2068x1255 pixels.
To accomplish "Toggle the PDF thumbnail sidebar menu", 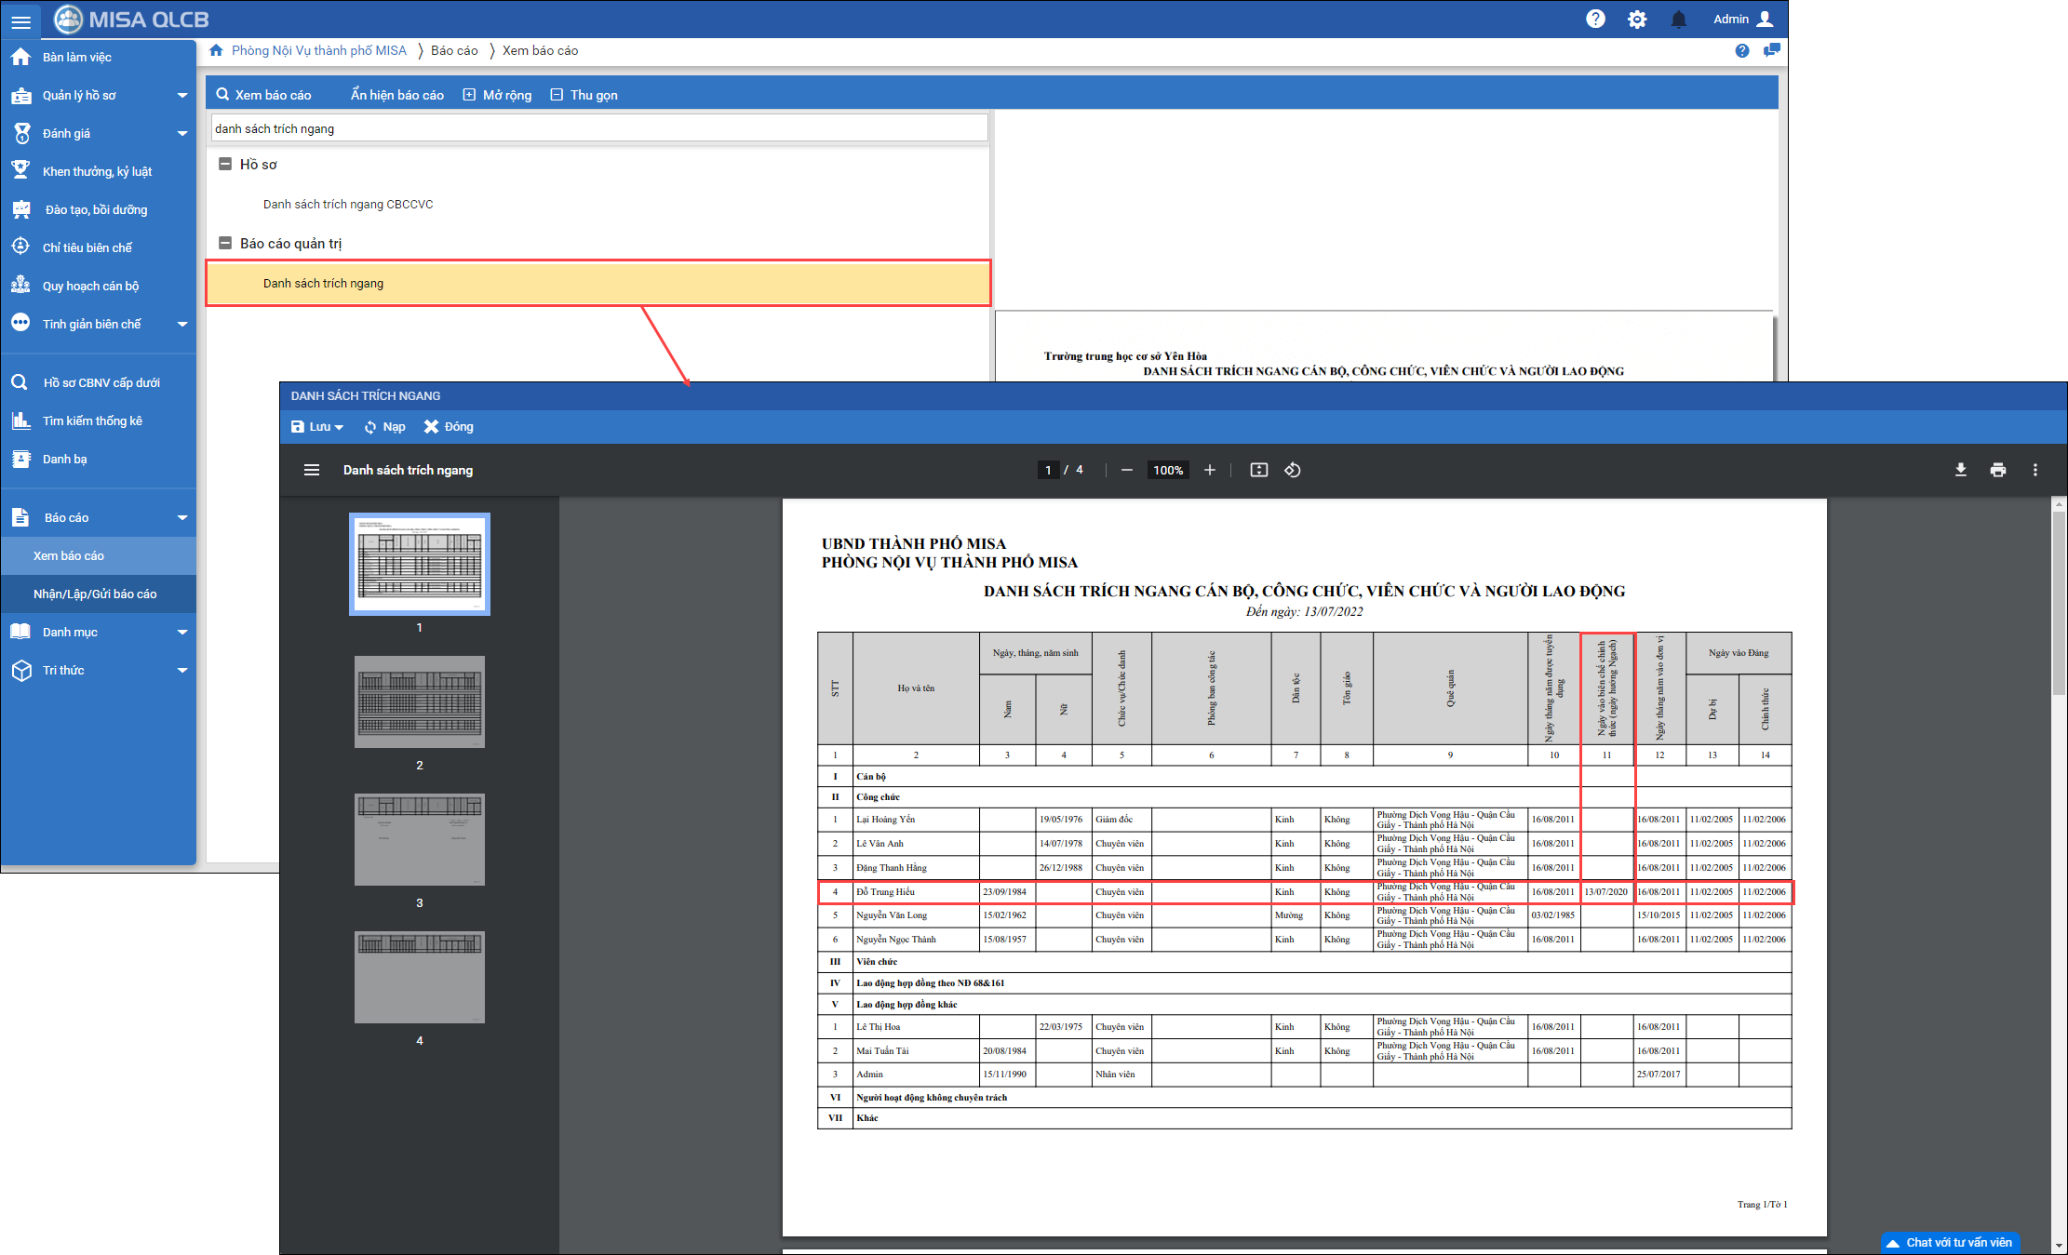I will (312, 470).
